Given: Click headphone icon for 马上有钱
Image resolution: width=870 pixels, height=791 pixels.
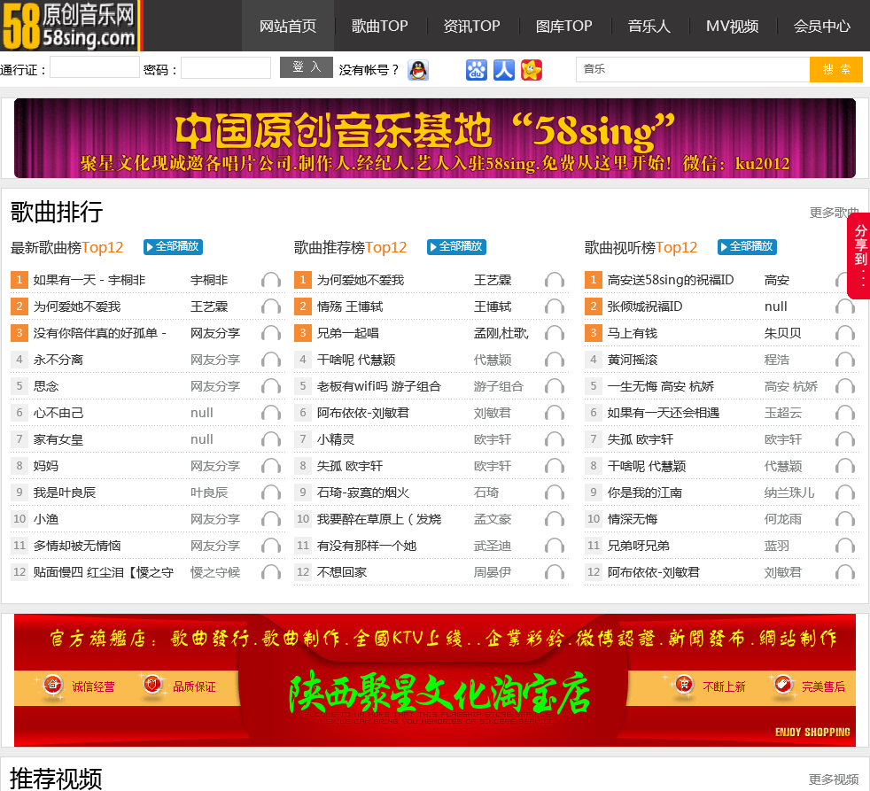Looking at the screenshot, I should (x=845, y=333).
